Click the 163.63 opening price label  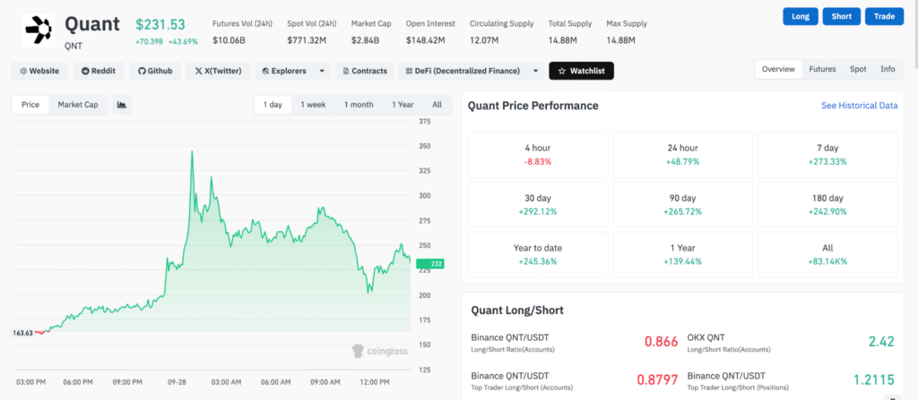tap(22, 333)
